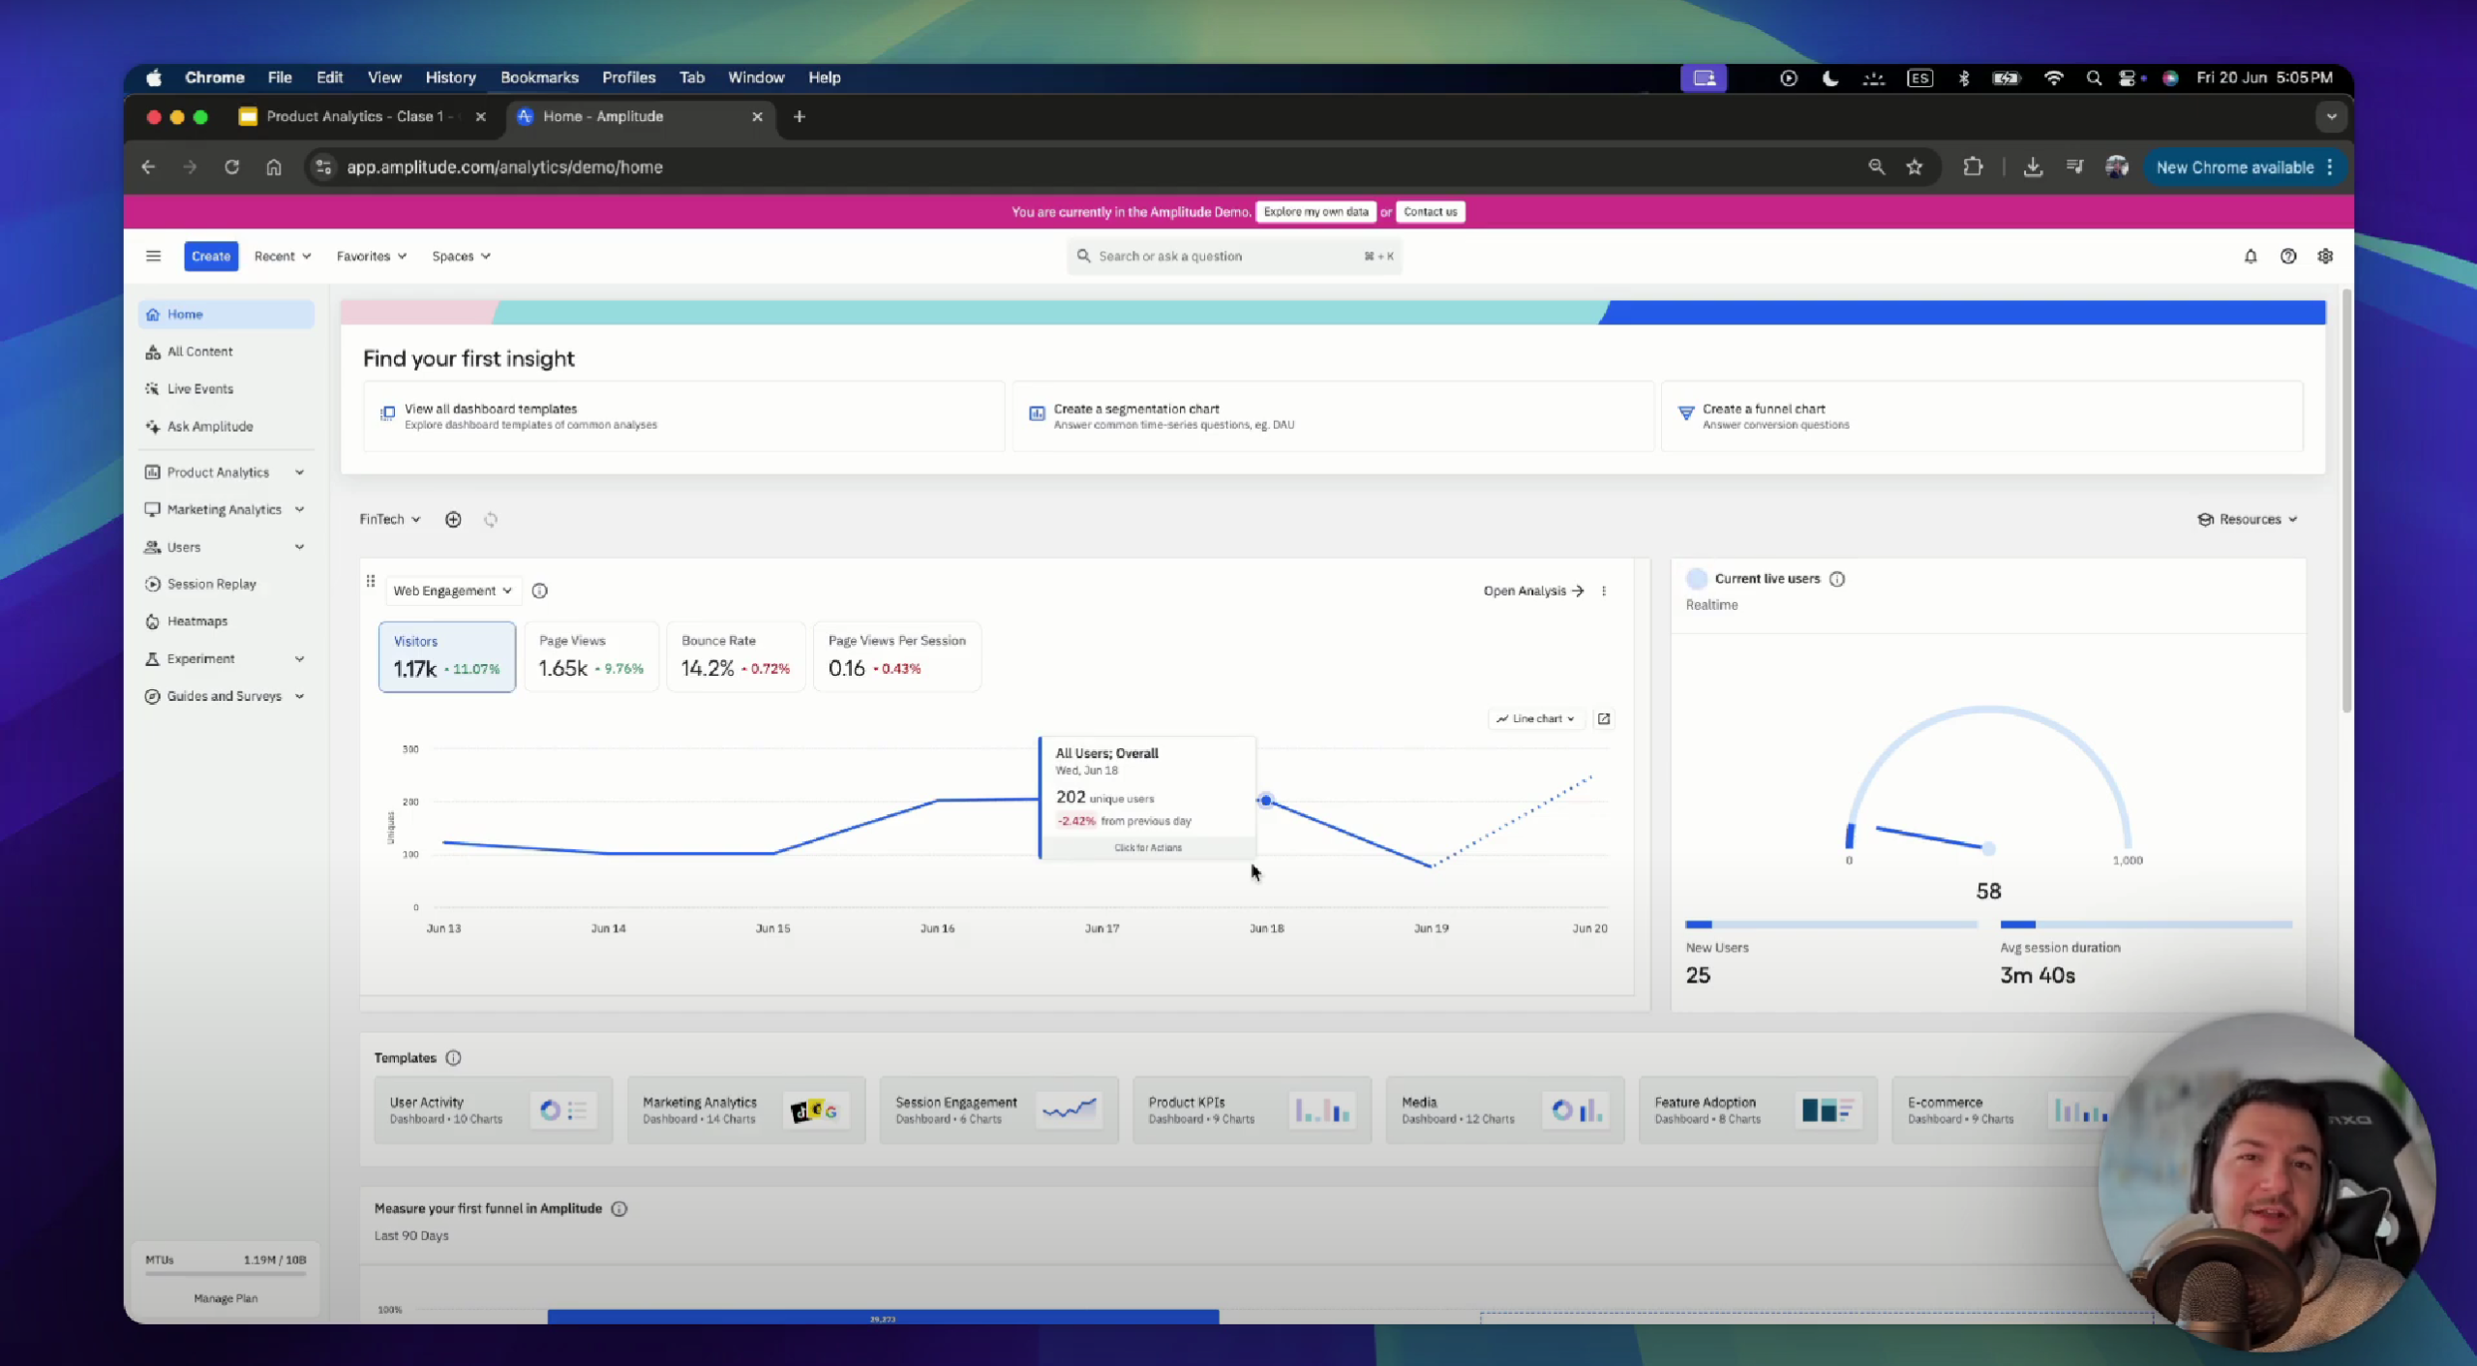Open the Recent dropdown
The height and width of the screenshot is (1366, 2477).
click(x=283, y=256)
